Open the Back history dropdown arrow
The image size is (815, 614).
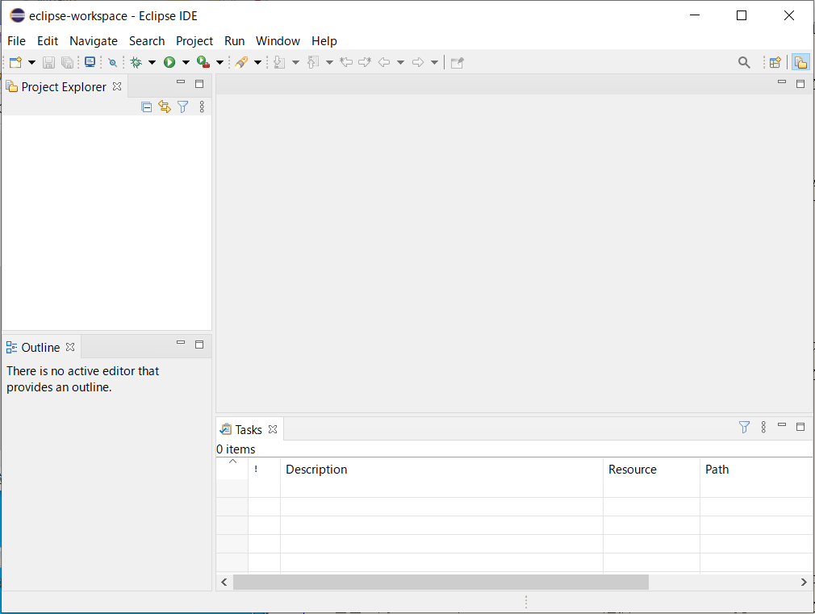coord(400,62)
